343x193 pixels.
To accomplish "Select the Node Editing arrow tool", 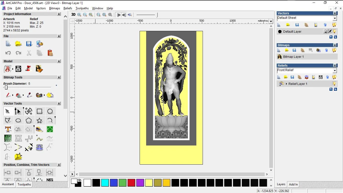I will tap(18, 111).
